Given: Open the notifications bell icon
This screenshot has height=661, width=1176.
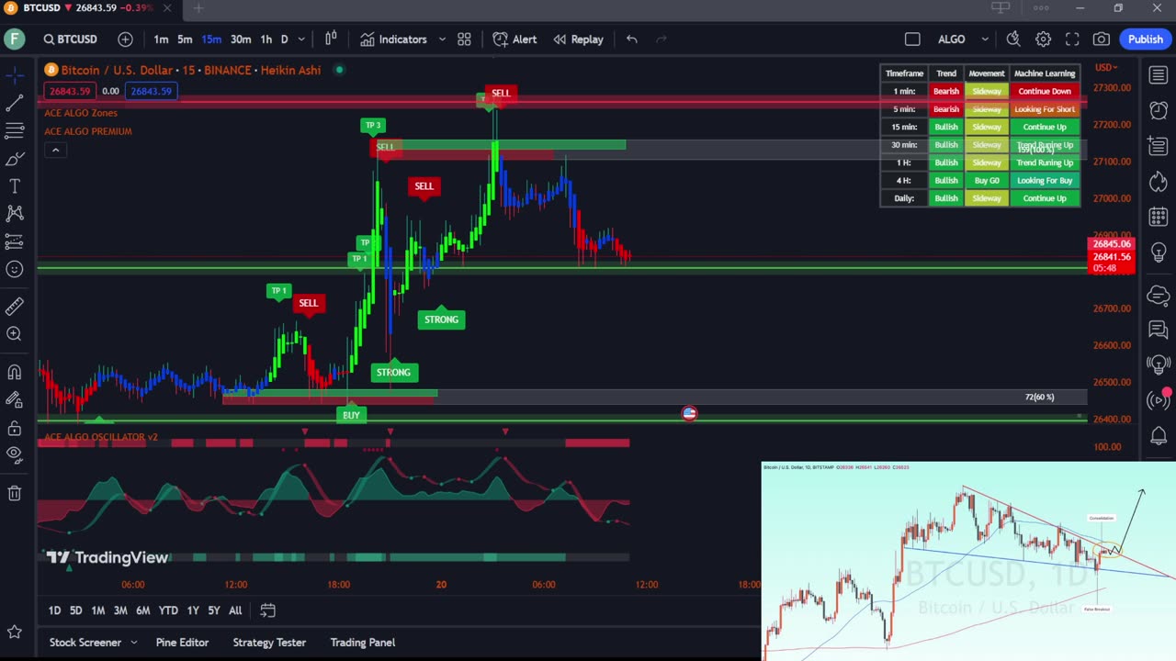Looking at the screenshot, I should pos(1159,435).
